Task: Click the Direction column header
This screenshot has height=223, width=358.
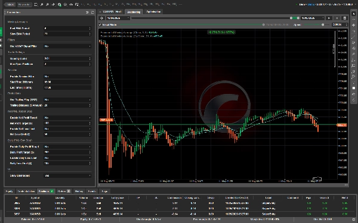Action: pos(98,198)
